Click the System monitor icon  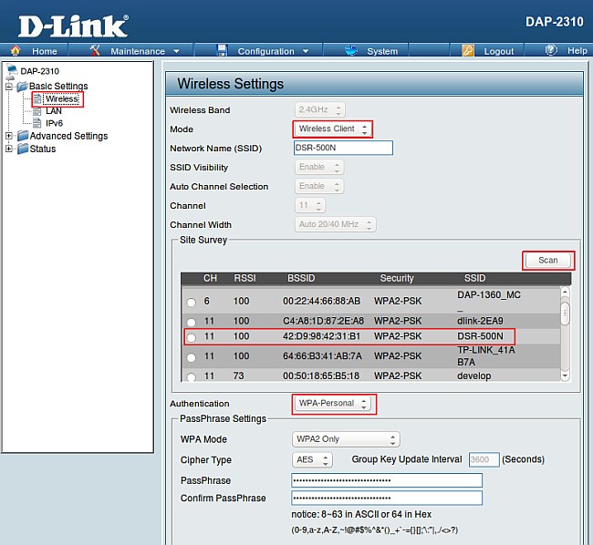pyautogui.click(x=351, y=51)
